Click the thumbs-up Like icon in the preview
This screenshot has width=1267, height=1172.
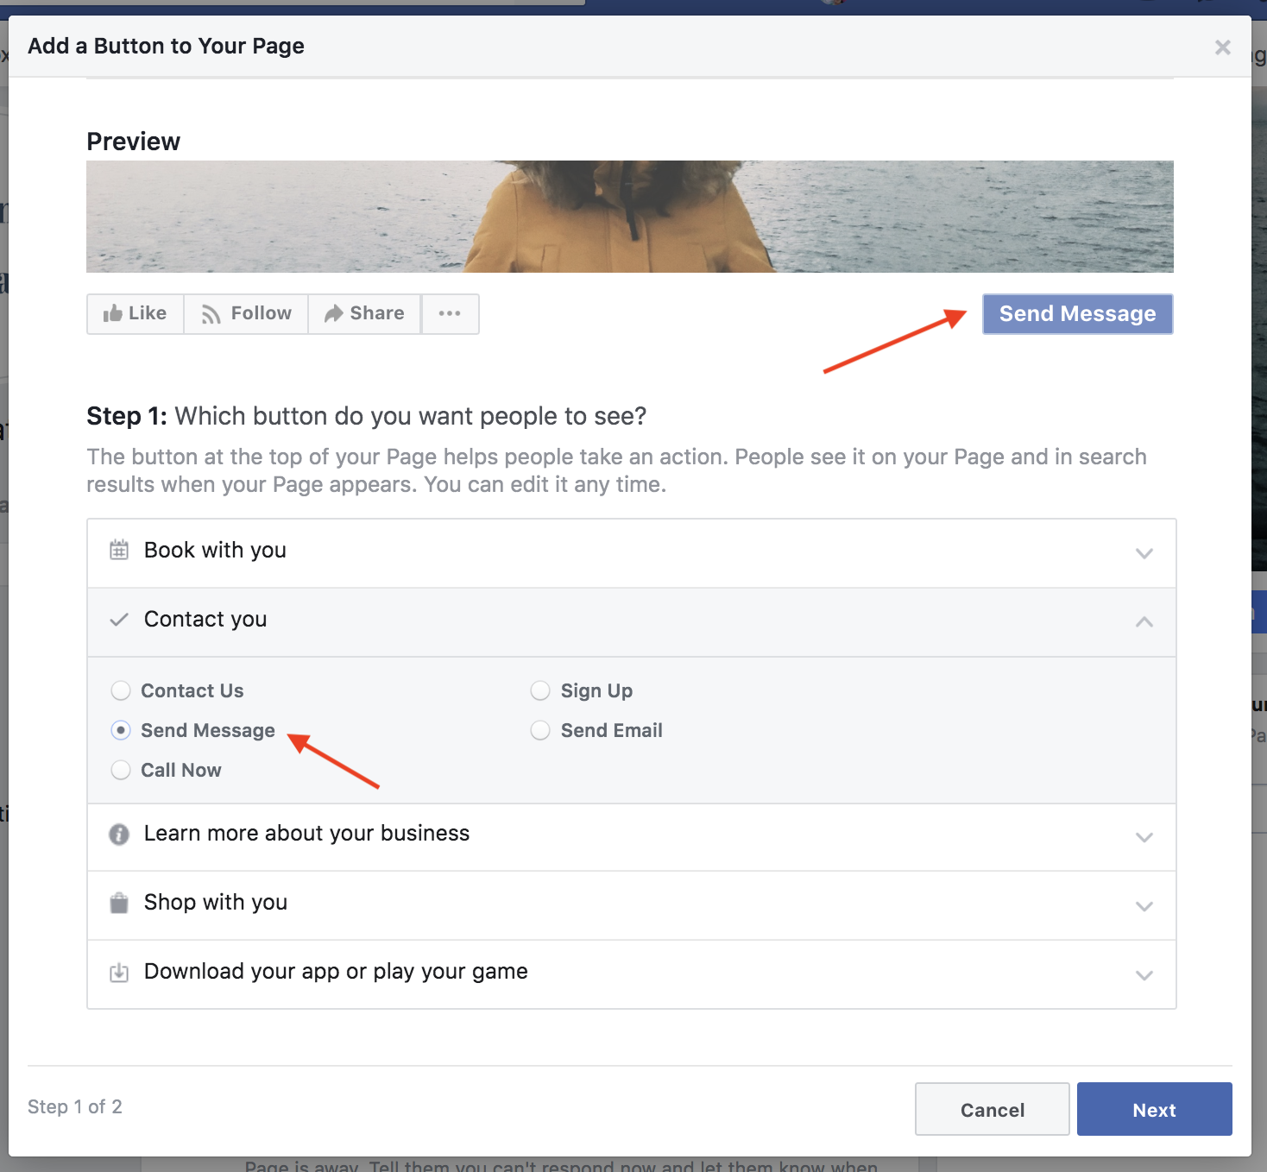click(x=114, y=313)
